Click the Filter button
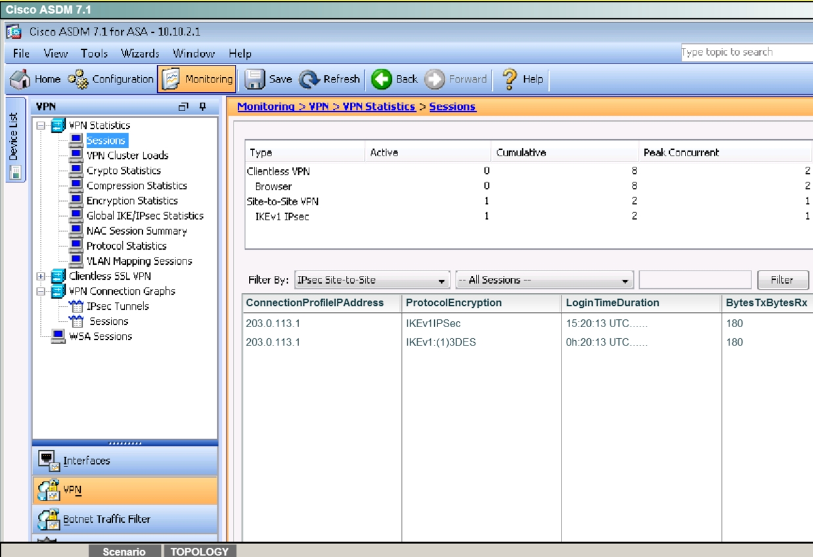813x557 pixels. 782,280
